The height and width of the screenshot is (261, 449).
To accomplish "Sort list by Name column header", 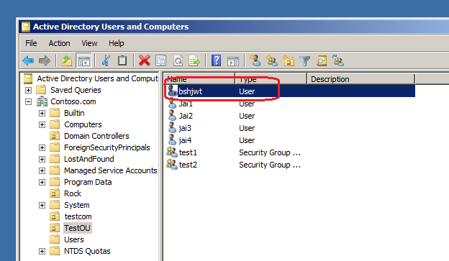I will pyautogui.click(x=199, y=79).
